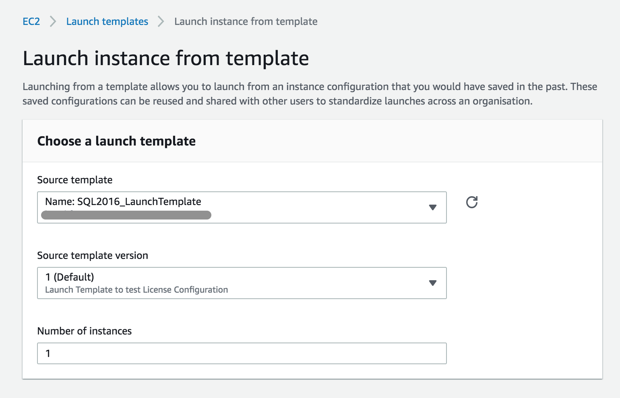620x398 pixels.
Task: Click the Source template version label
Action: click(93, 255)
